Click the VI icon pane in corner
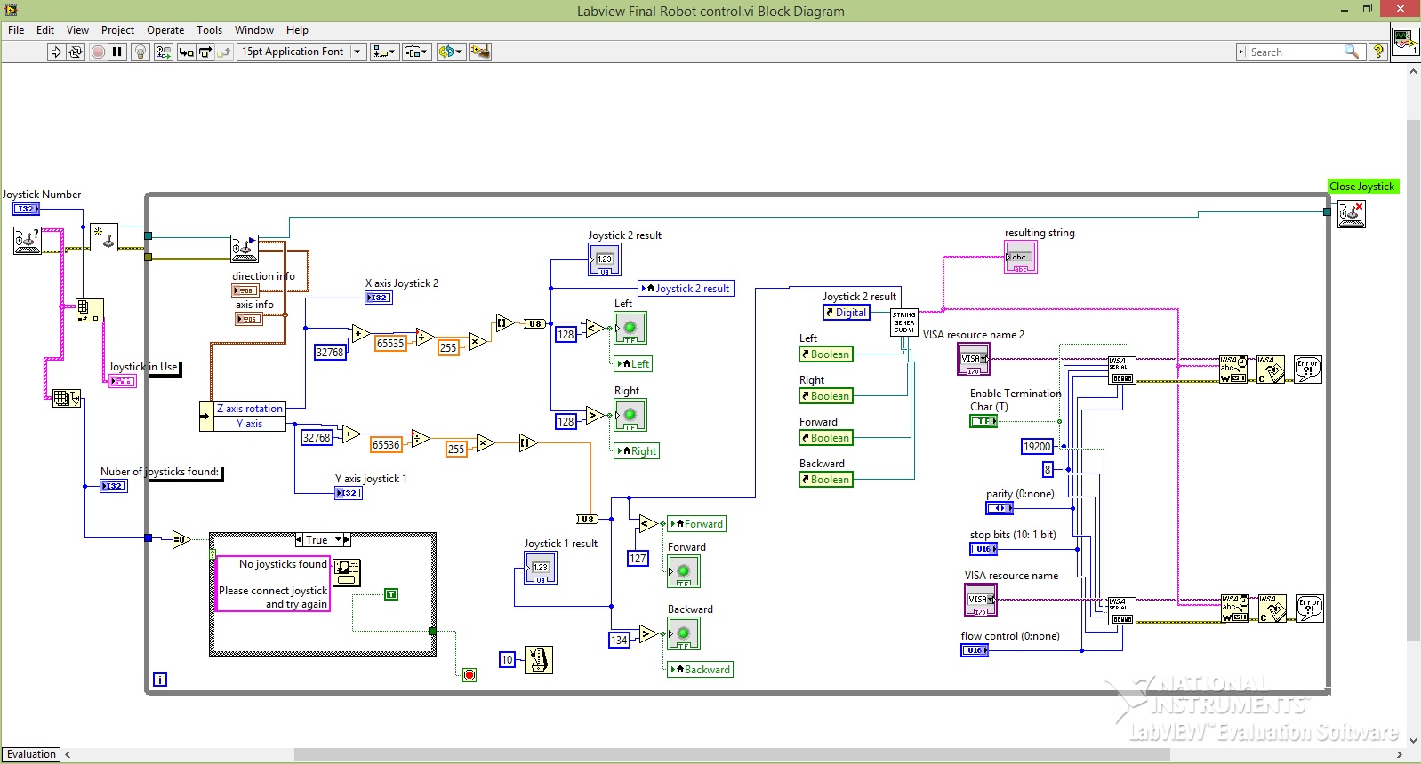 (x=1405, y=41)
